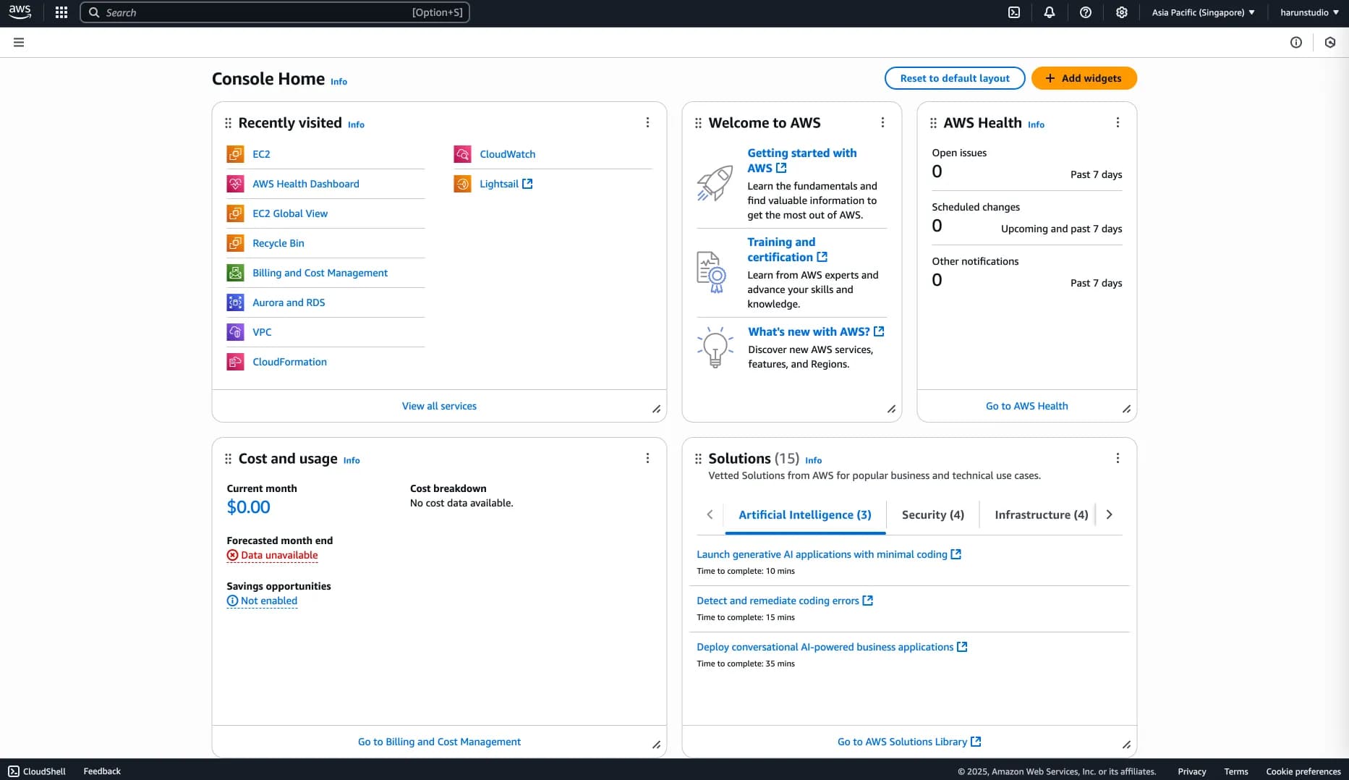Switch to the Security (4) tab
This screenshot has width=1349, height=780.
pos(932,514)
